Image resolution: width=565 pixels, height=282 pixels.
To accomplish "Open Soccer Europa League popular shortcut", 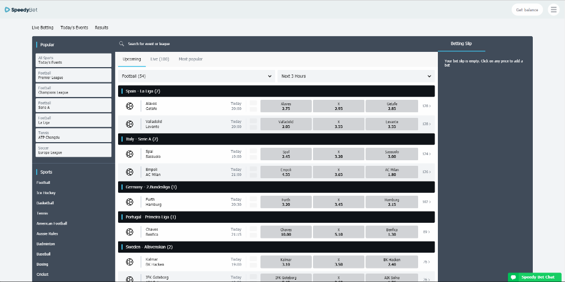I will (x=73, y=150).
